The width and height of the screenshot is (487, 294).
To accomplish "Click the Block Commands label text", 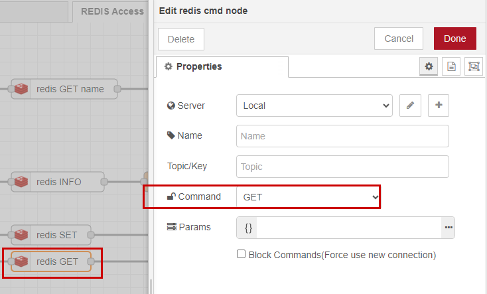I will [342, 255].
